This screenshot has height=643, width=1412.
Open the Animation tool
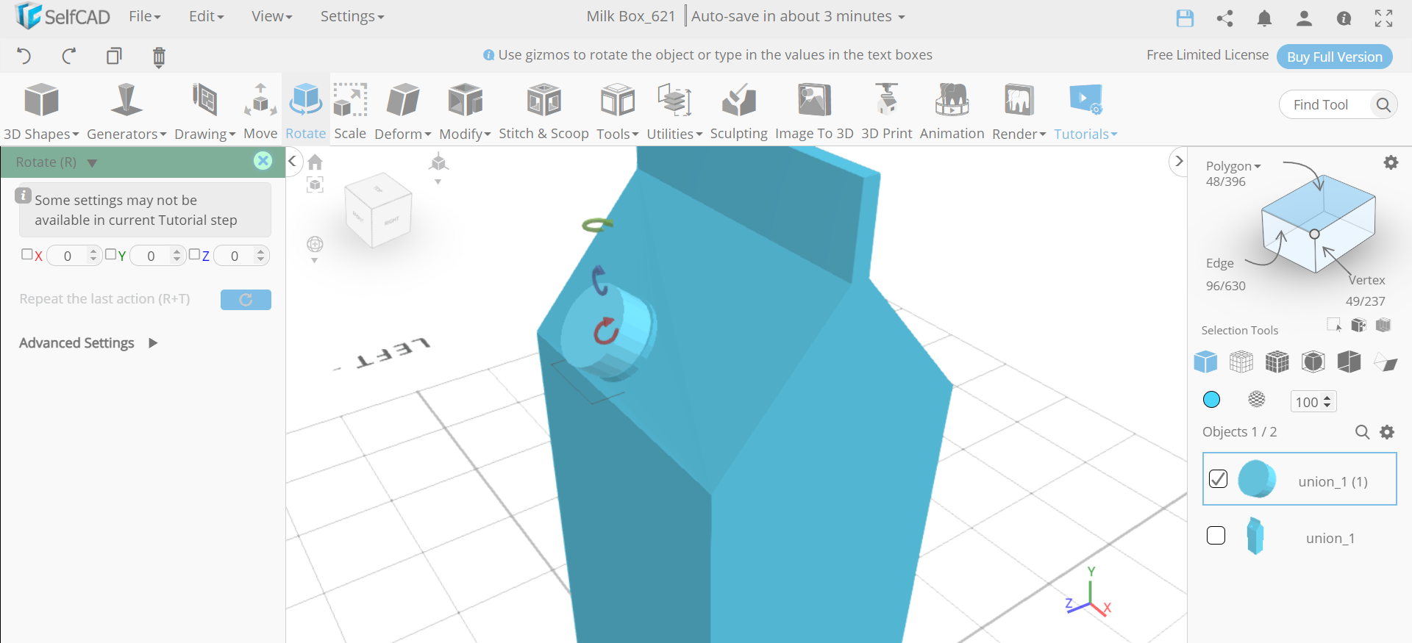pos(952,112)
